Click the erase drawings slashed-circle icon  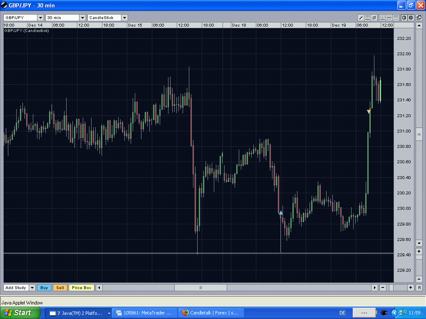(x=374, y=17)
